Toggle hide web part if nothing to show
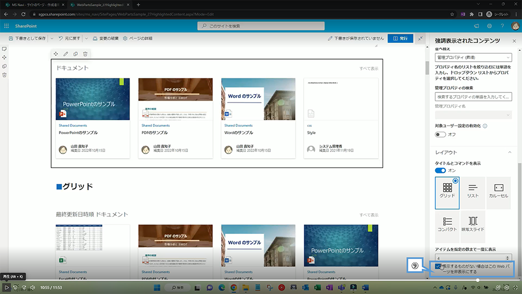Screen dimensions: 522x294 438,266
